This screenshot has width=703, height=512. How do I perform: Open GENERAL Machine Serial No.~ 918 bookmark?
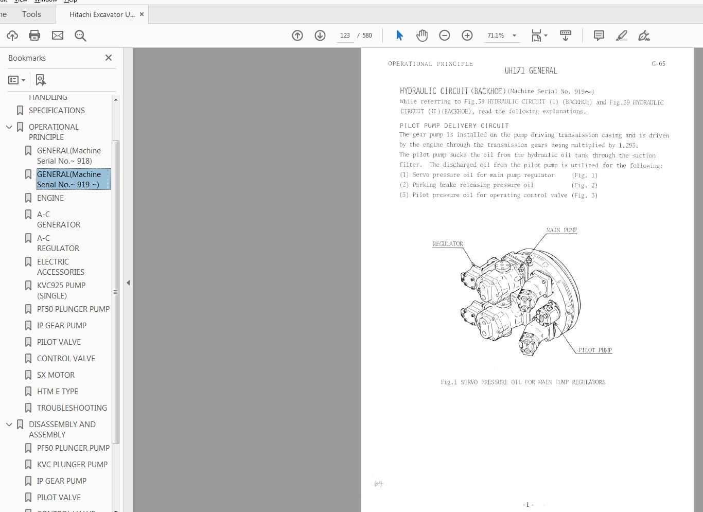pyautogui.click(x=69, y=155)
